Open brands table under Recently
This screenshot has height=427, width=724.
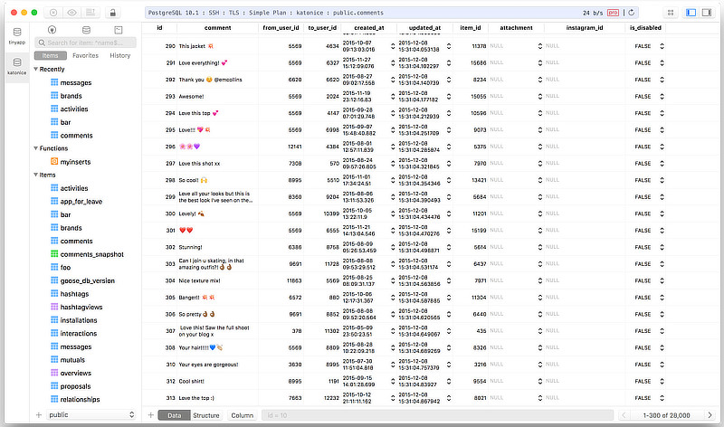(71, 96)
